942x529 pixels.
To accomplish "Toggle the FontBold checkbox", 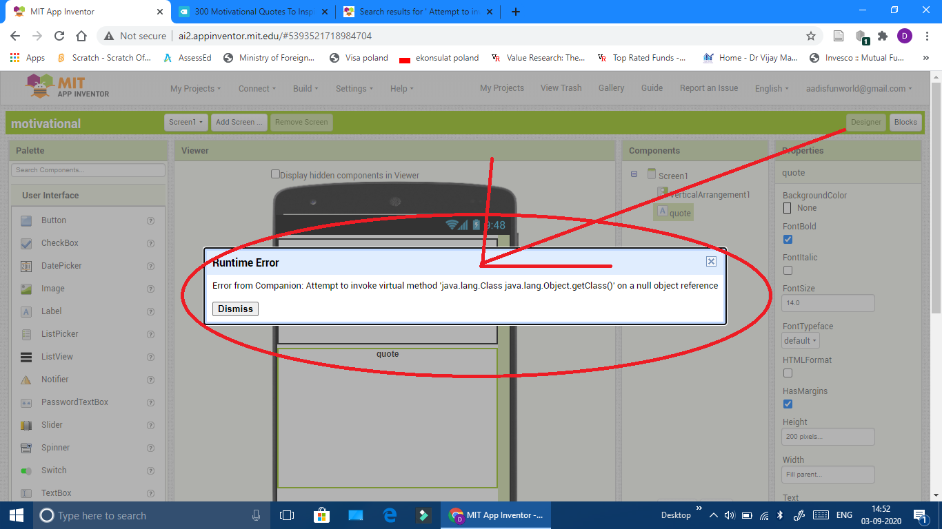I will click(788, 239).
